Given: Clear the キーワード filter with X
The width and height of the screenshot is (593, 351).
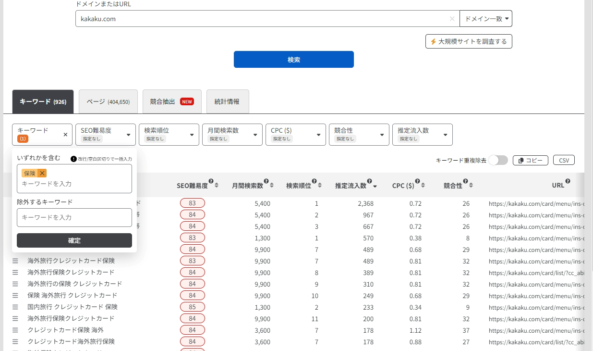Looking at the screenshot, I should click(x=65, y=135).
